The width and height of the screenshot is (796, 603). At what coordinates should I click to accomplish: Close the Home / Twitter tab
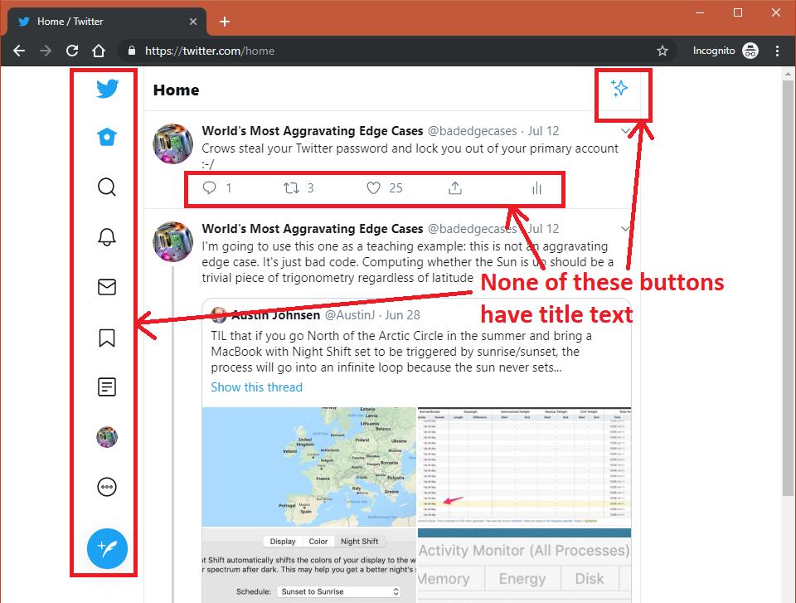click(193, 22)
